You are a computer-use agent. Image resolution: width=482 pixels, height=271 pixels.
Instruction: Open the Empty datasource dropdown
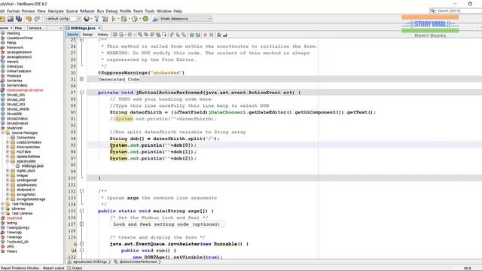(x=186, y=19)
